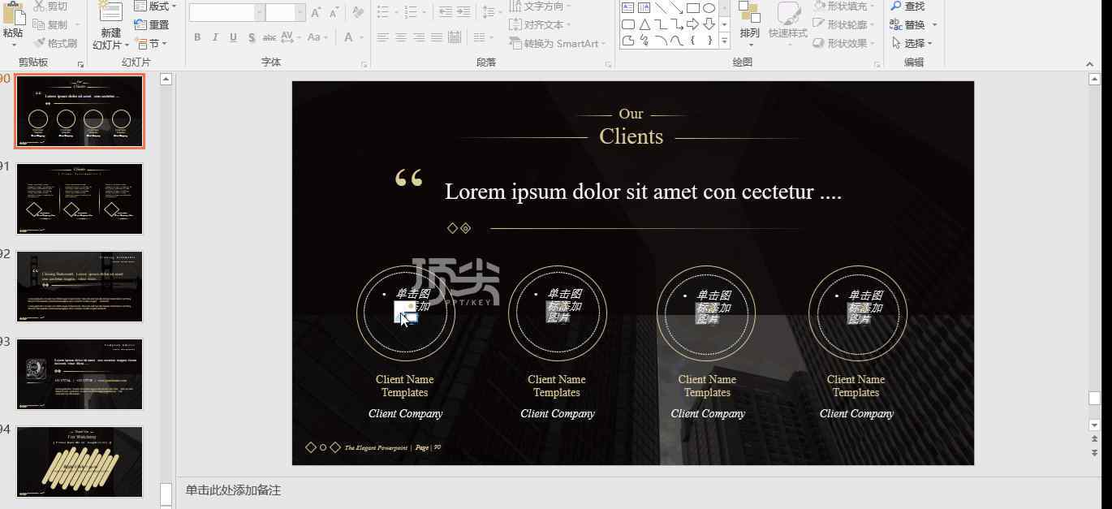Toggle justify text alignment
The height and width of the screenshot is (509, 1112).
coord(437,37)
